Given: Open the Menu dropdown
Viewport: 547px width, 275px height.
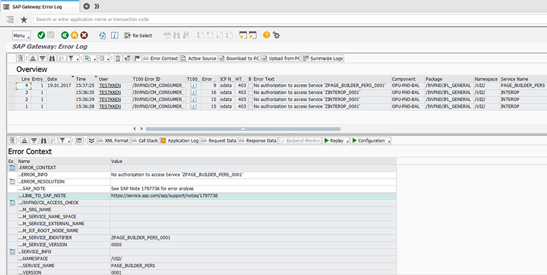Looking at the screenshot, I should (x=21, y=35).
